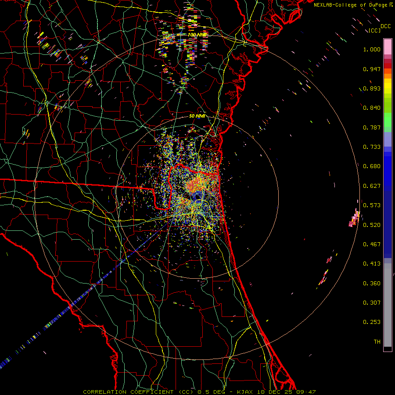Click the bright green band of color bar
Image resolution: width=395 pixels, height=395 pixels.
[x=388, y=120]
